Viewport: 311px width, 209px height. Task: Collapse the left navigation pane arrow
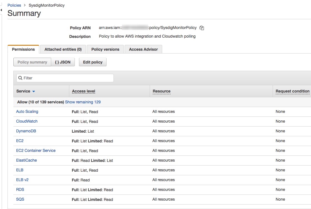click(x=1, y=10)
